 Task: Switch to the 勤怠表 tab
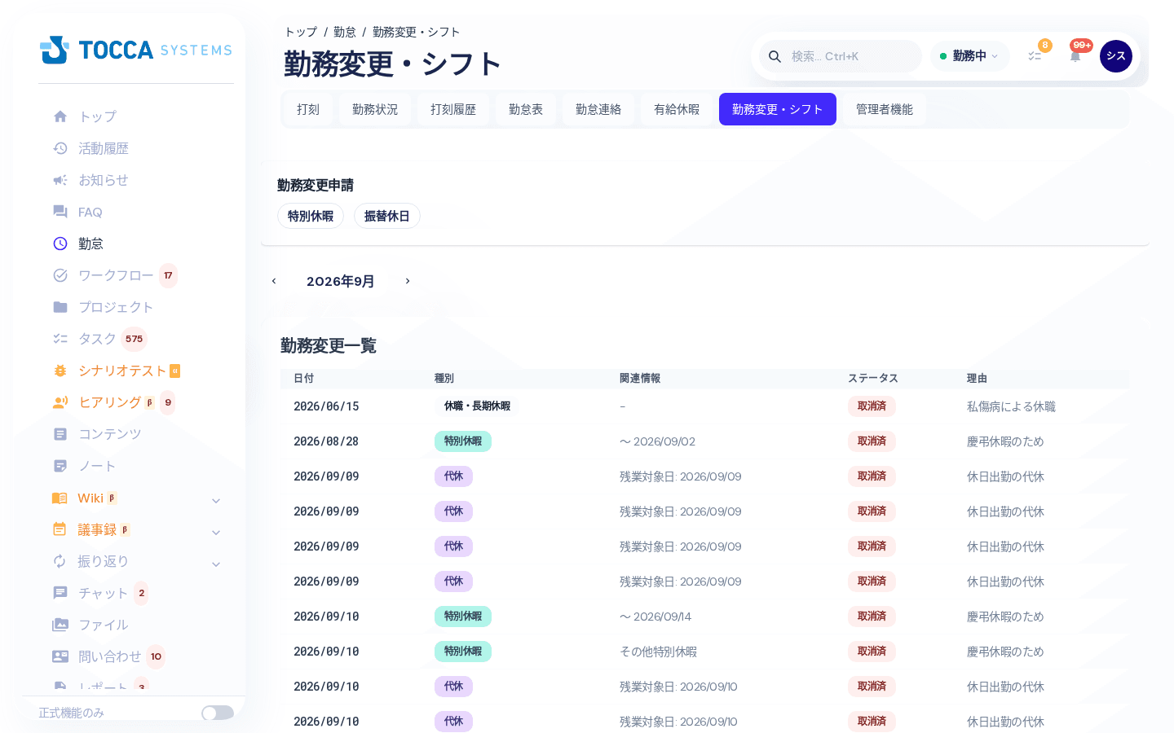(526, 109)
